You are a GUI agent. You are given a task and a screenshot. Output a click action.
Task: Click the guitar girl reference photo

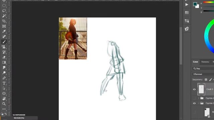click(73, 38)
